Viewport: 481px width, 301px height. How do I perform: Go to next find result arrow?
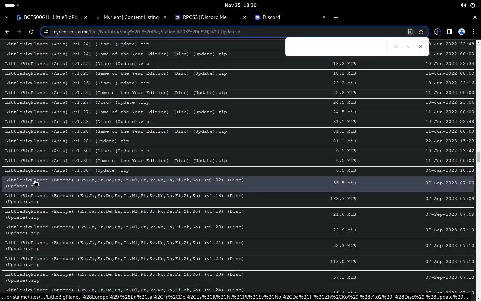pyautogui.click(x=408, y=47)
